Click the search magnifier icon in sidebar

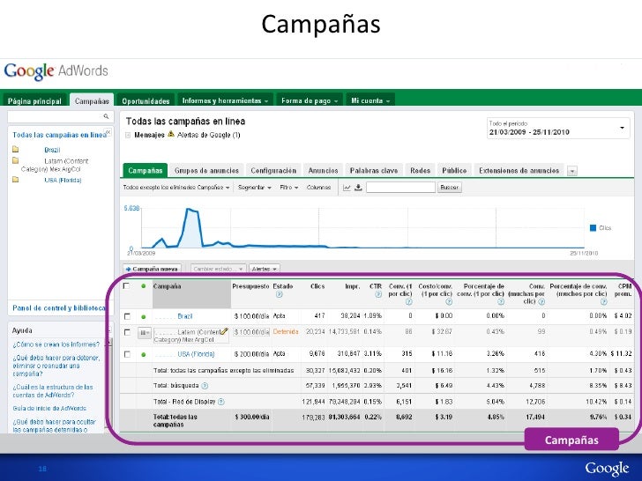tap(106, 116)
